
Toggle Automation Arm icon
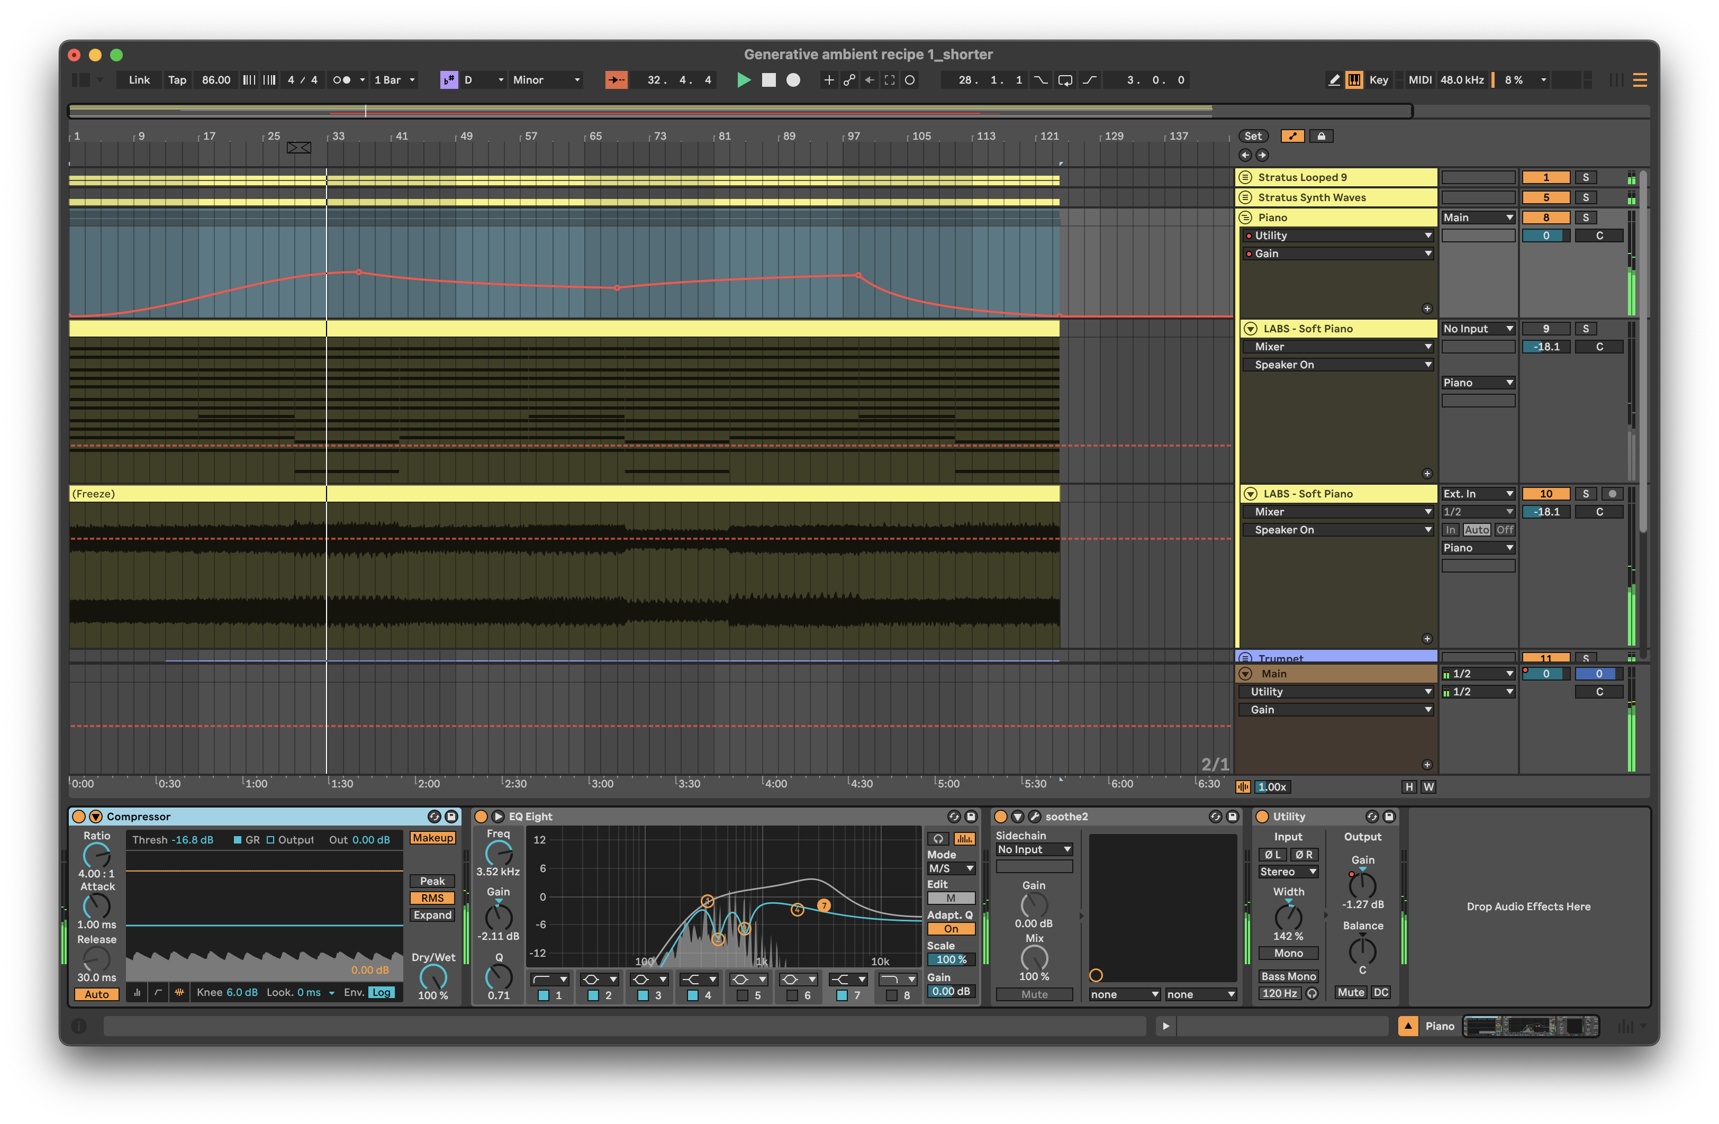point(849,80)
